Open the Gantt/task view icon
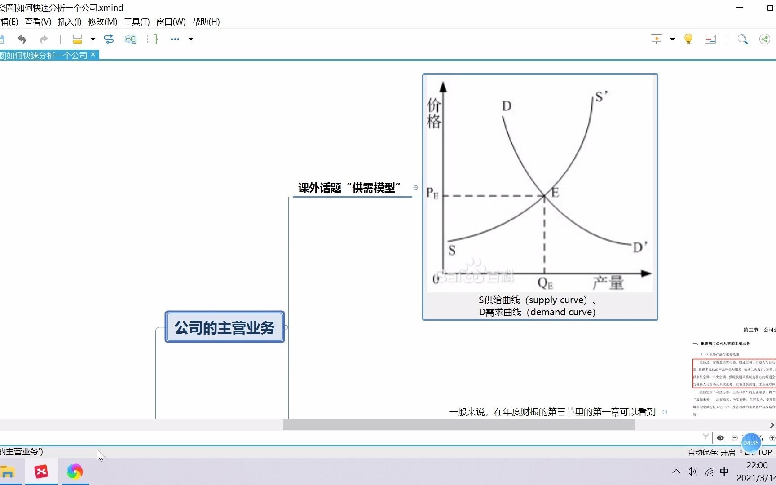 coord(710,39)
